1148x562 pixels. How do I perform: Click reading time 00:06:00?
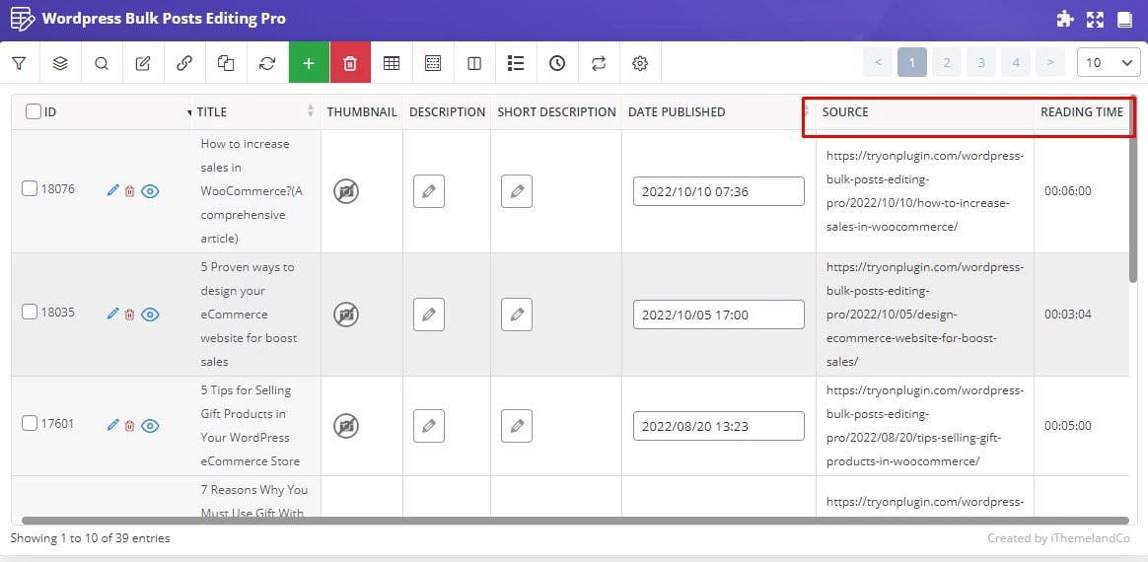point(1067,191)
